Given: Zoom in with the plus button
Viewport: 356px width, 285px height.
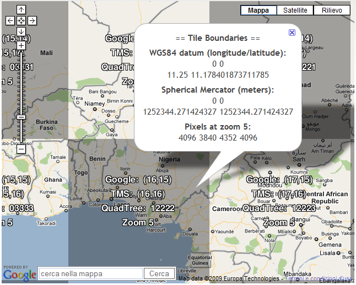Looking at the screenshot, I should click(21, 45).
